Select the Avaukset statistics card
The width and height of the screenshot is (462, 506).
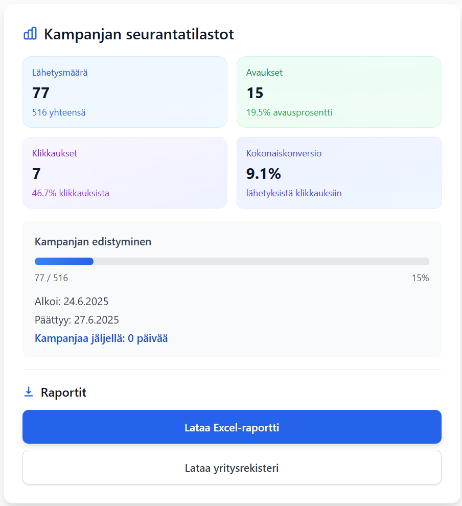338,92
